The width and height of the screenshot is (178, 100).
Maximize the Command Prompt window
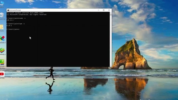(x=104, y=10)
